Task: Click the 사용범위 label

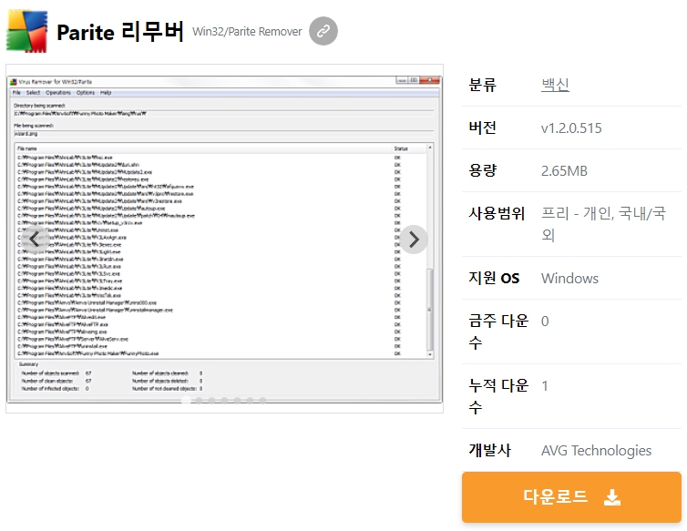Action: point(497,213)
